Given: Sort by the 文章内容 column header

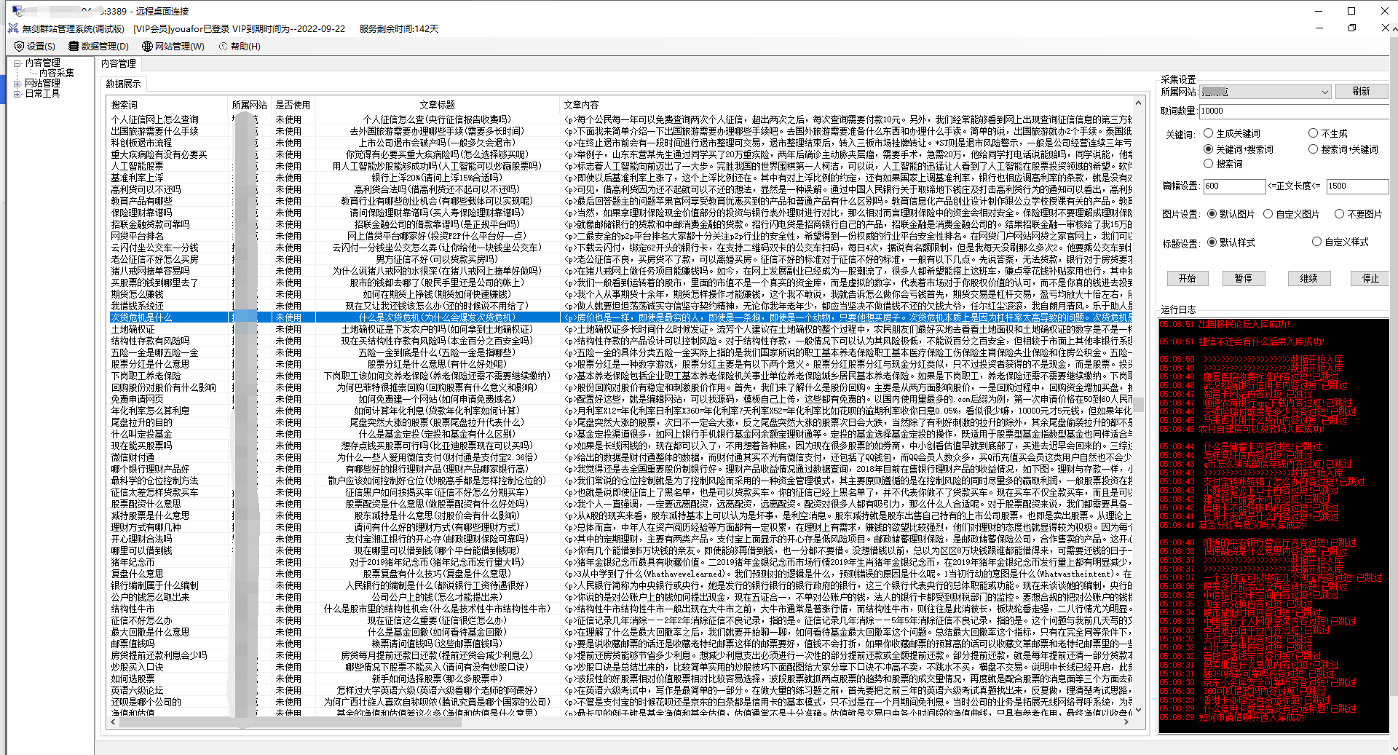Looking at the screenshot, I should pos(846,105).
